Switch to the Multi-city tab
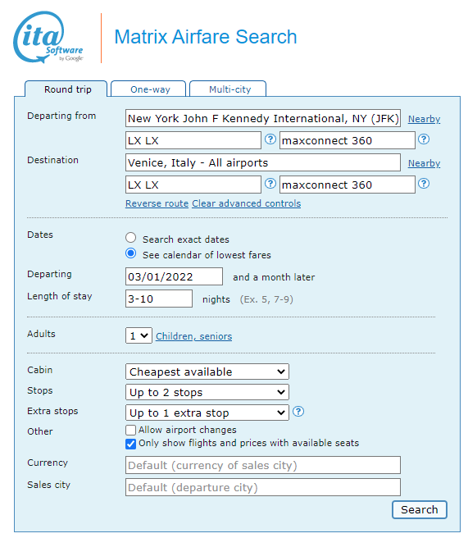This screenshot has height=538, width=468. pyautogui.click(x=229, y=89)
